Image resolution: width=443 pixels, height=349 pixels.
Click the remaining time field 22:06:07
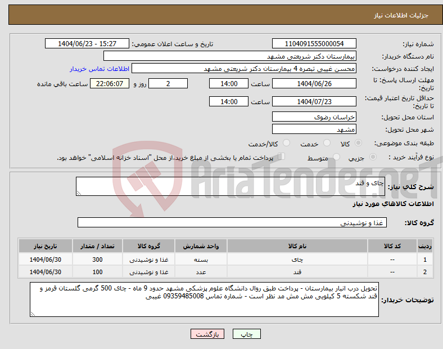point(110,83)
